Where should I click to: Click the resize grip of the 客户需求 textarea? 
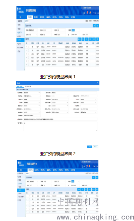[96, 130]
